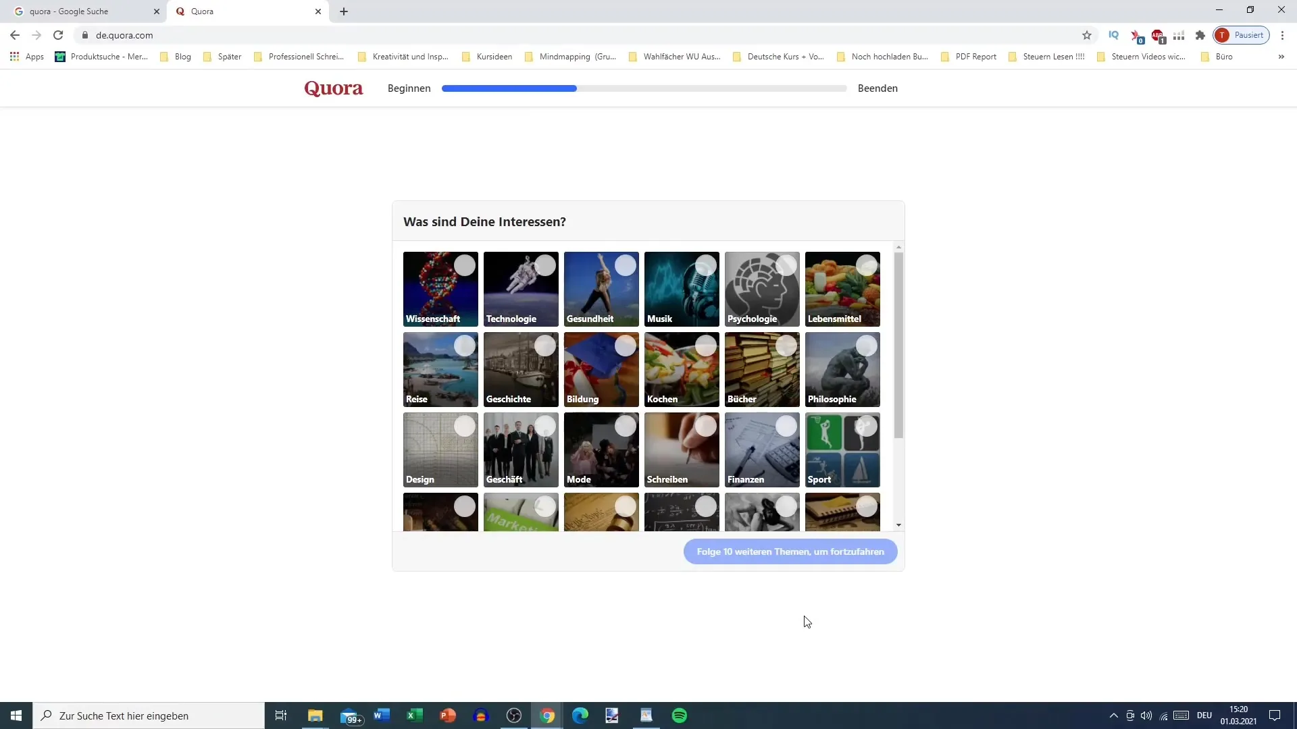Select the Philosophie topic thumbnail
The width and height of the screenshot is (1297, 729).
coord(842,369)
